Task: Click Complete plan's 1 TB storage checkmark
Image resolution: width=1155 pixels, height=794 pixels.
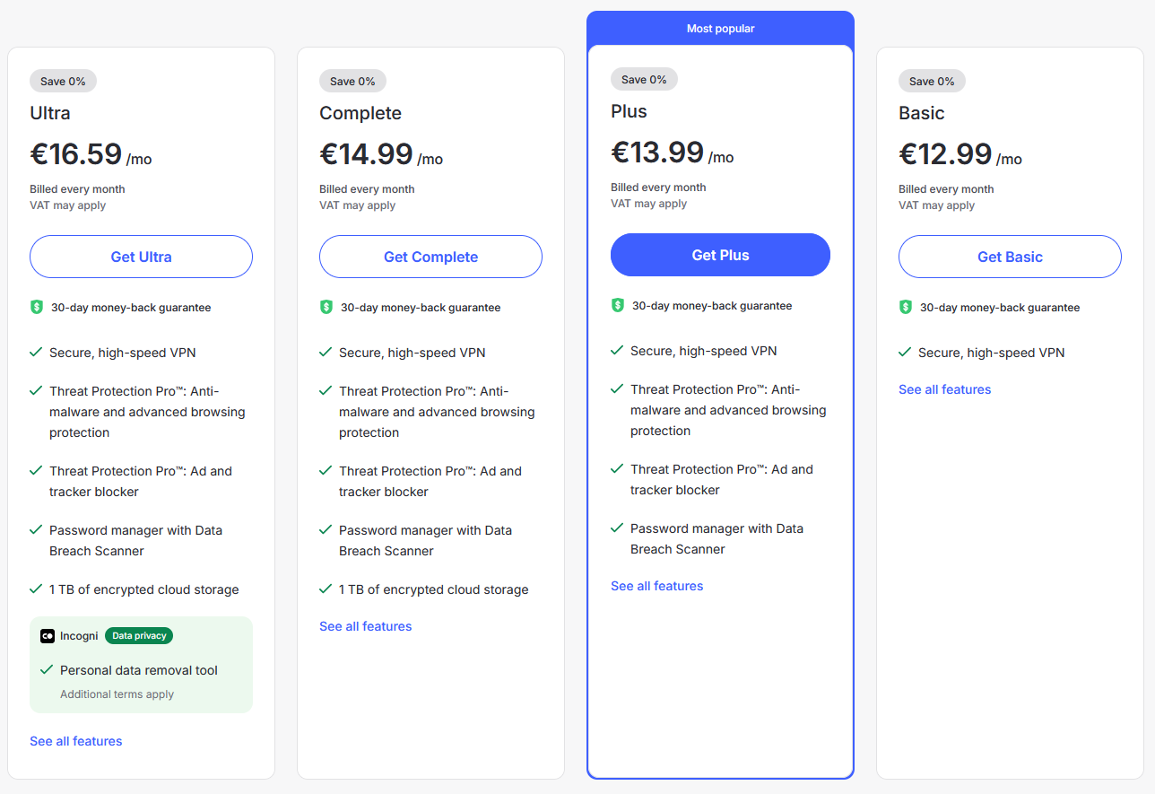Action: (326, 589)
